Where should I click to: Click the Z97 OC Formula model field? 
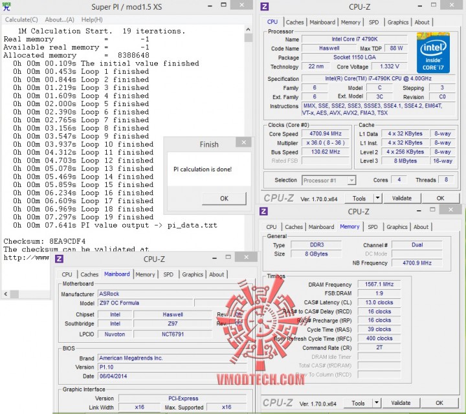[146, 303]
